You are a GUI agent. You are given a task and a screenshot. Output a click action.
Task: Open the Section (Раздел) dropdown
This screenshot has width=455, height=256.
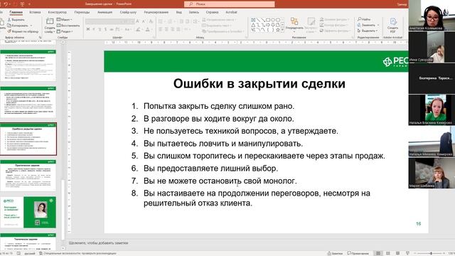65,31
